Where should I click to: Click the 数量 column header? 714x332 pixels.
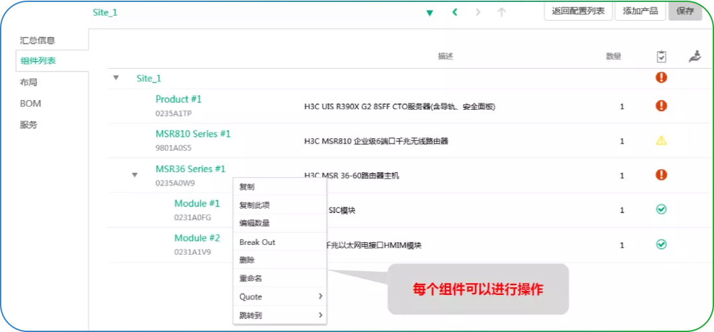[x=613, y=56]
